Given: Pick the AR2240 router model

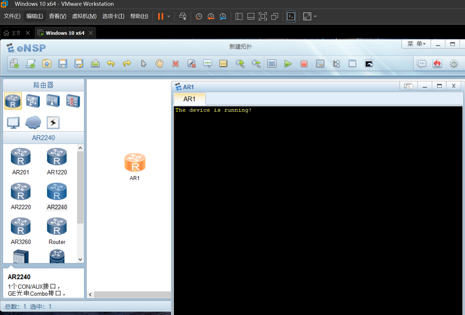Looking at the screenshot, I should (x=57, y=196).
